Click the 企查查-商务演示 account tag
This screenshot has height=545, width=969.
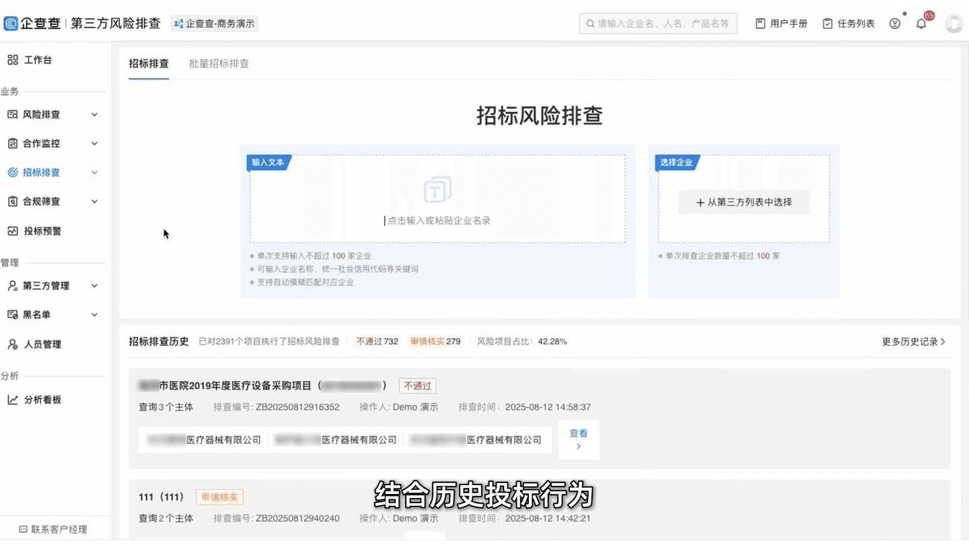(x=214, y=24)
